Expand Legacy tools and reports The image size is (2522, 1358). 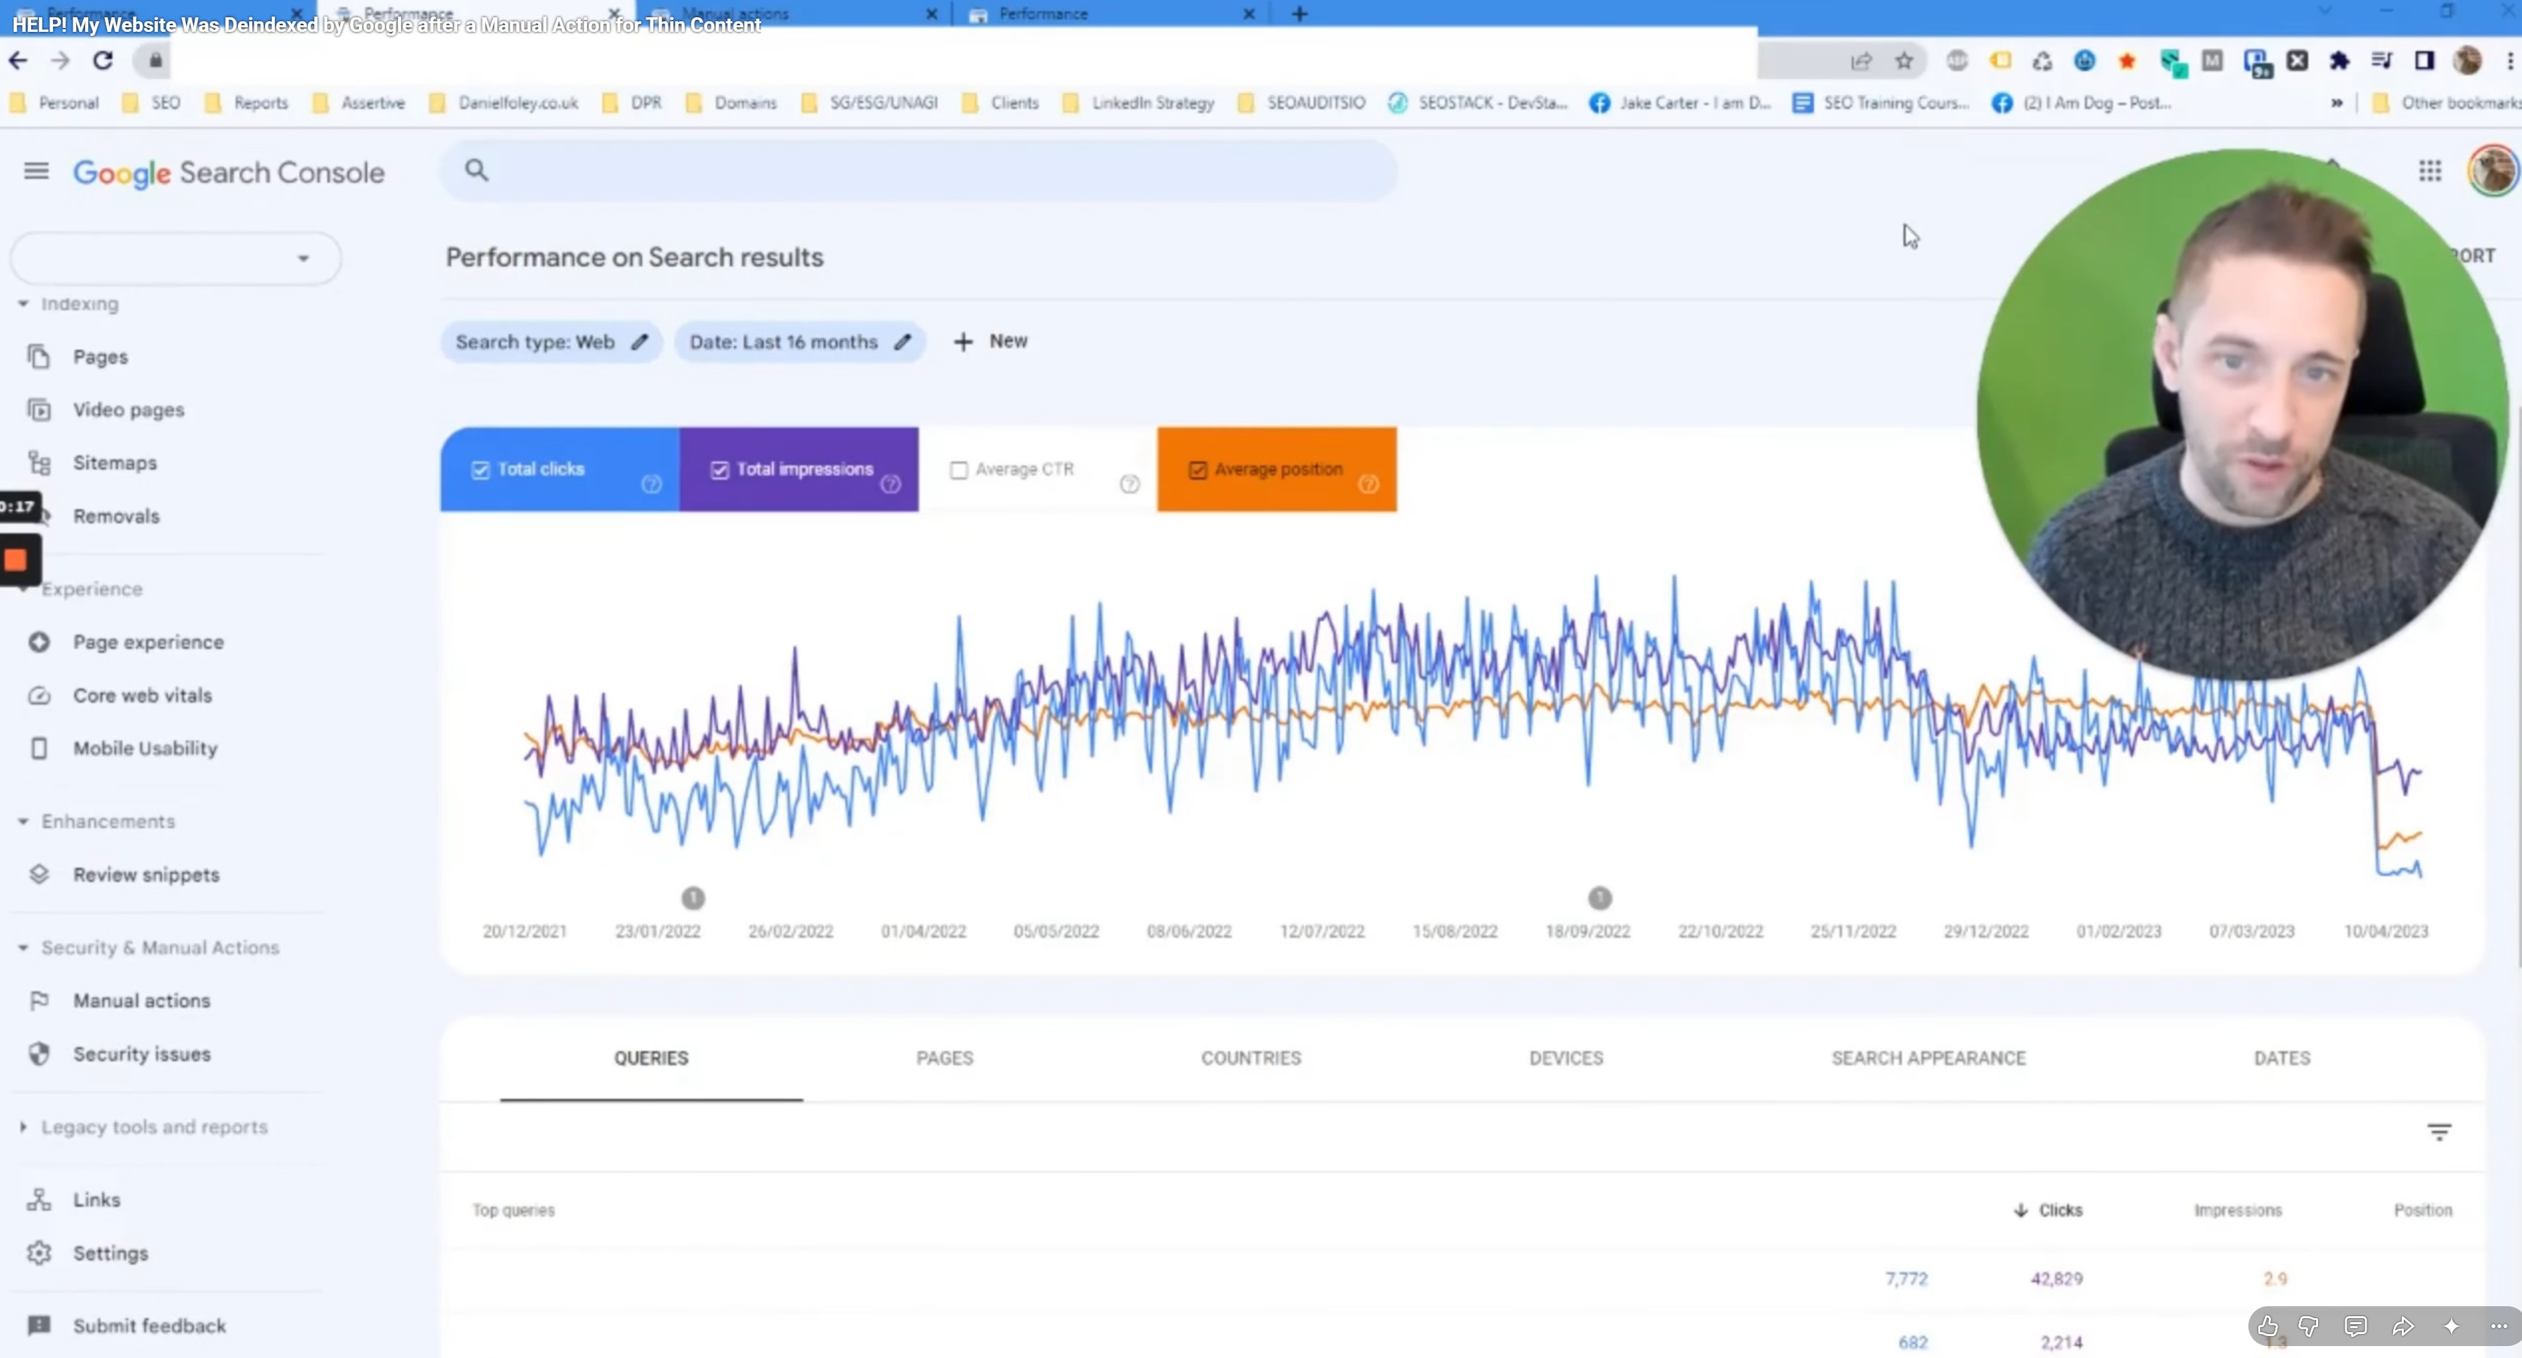[23, 1127]
